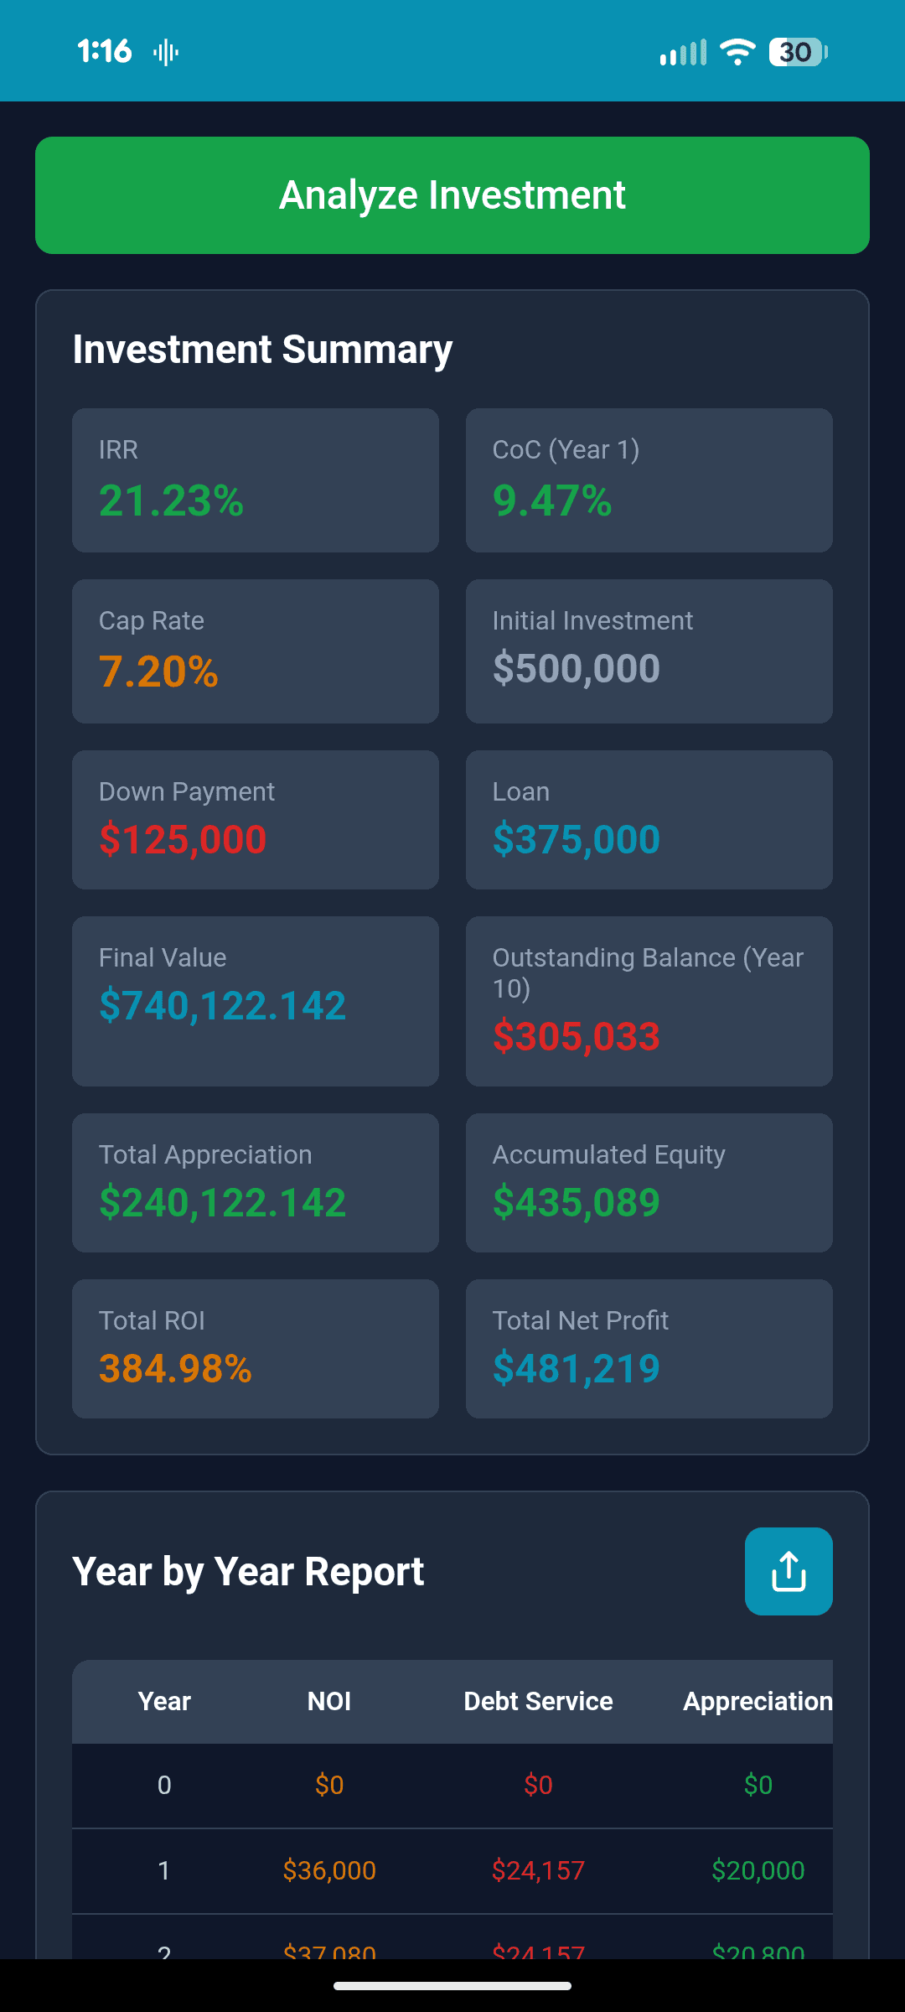
Task: Tap the export report share icon
Action: pyautogui.click(x=788, y=1571)
